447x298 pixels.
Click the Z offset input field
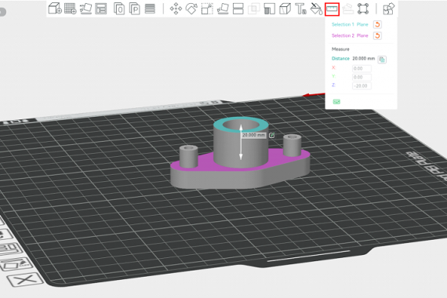(x=362, y=85)
